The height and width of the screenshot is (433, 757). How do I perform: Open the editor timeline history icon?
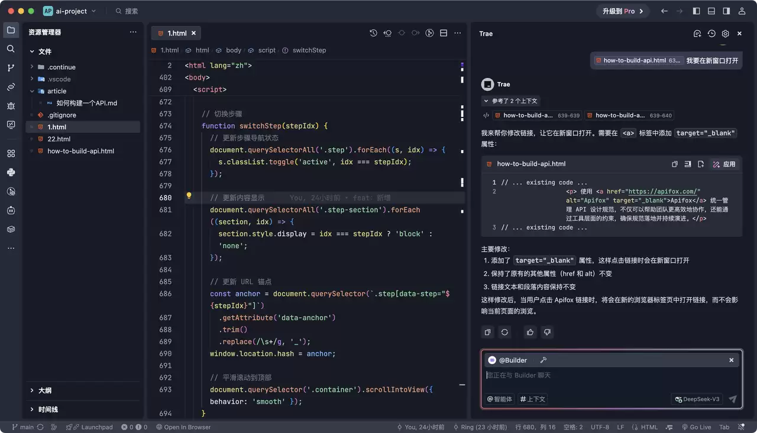(373, 33)
